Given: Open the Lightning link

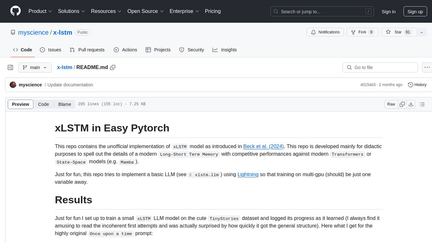Looking at the screenshot, I should (248, 174).
